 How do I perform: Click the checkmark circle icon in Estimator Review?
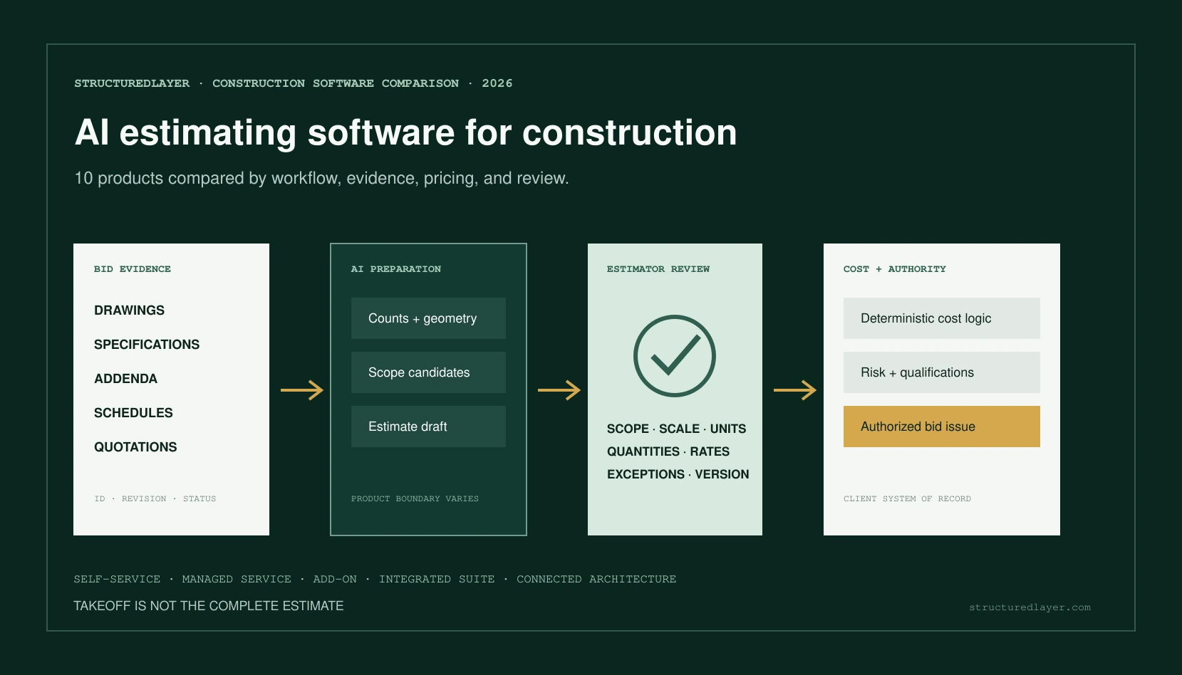pyautogui.click(x=674, y=356)
